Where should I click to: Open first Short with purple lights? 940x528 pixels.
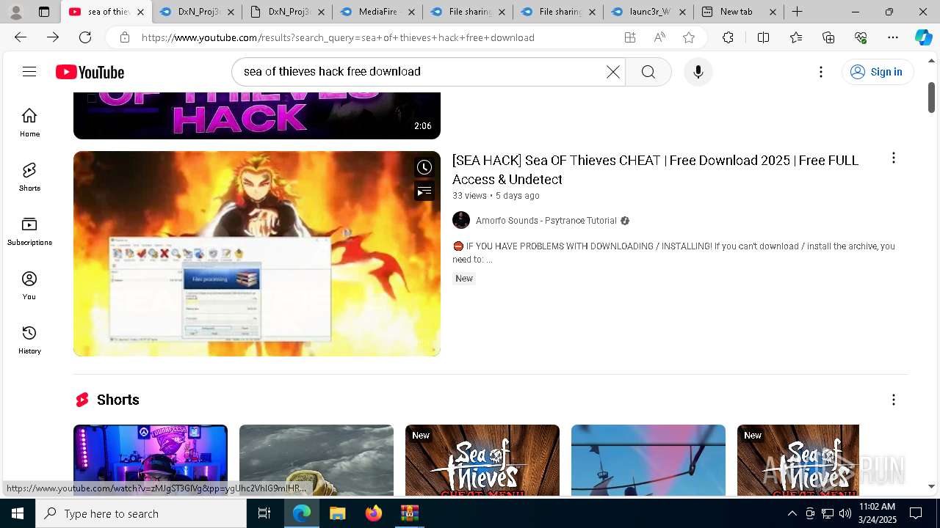click(x=151, y=460)
